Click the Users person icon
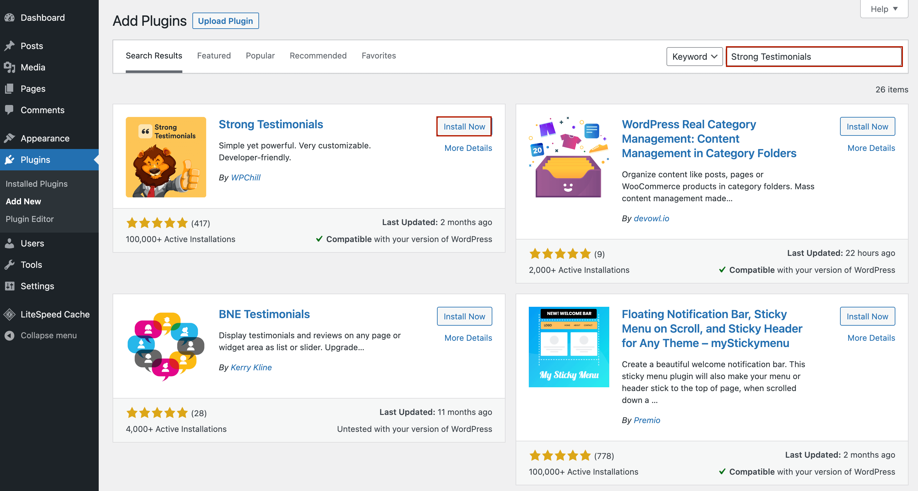 (10, 243)
